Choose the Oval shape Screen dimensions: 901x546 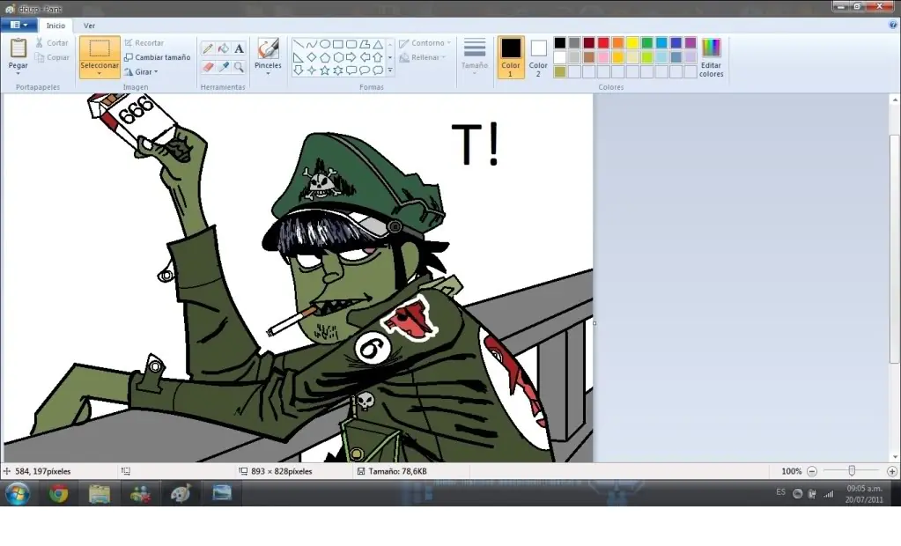pyautogui.click(x=325, y=44)
